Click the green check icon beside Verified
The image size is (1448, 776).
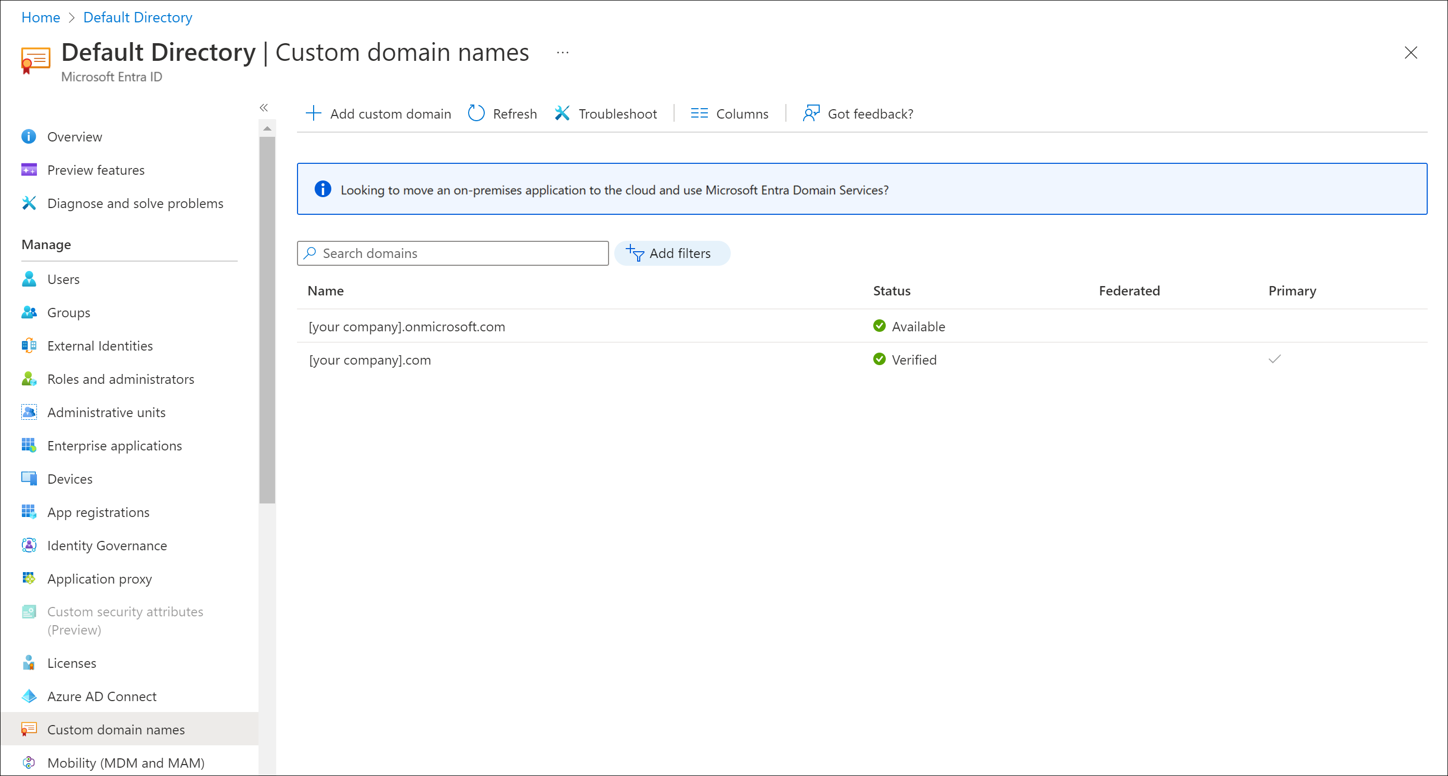pyautogui.click(x=879, y=359)
